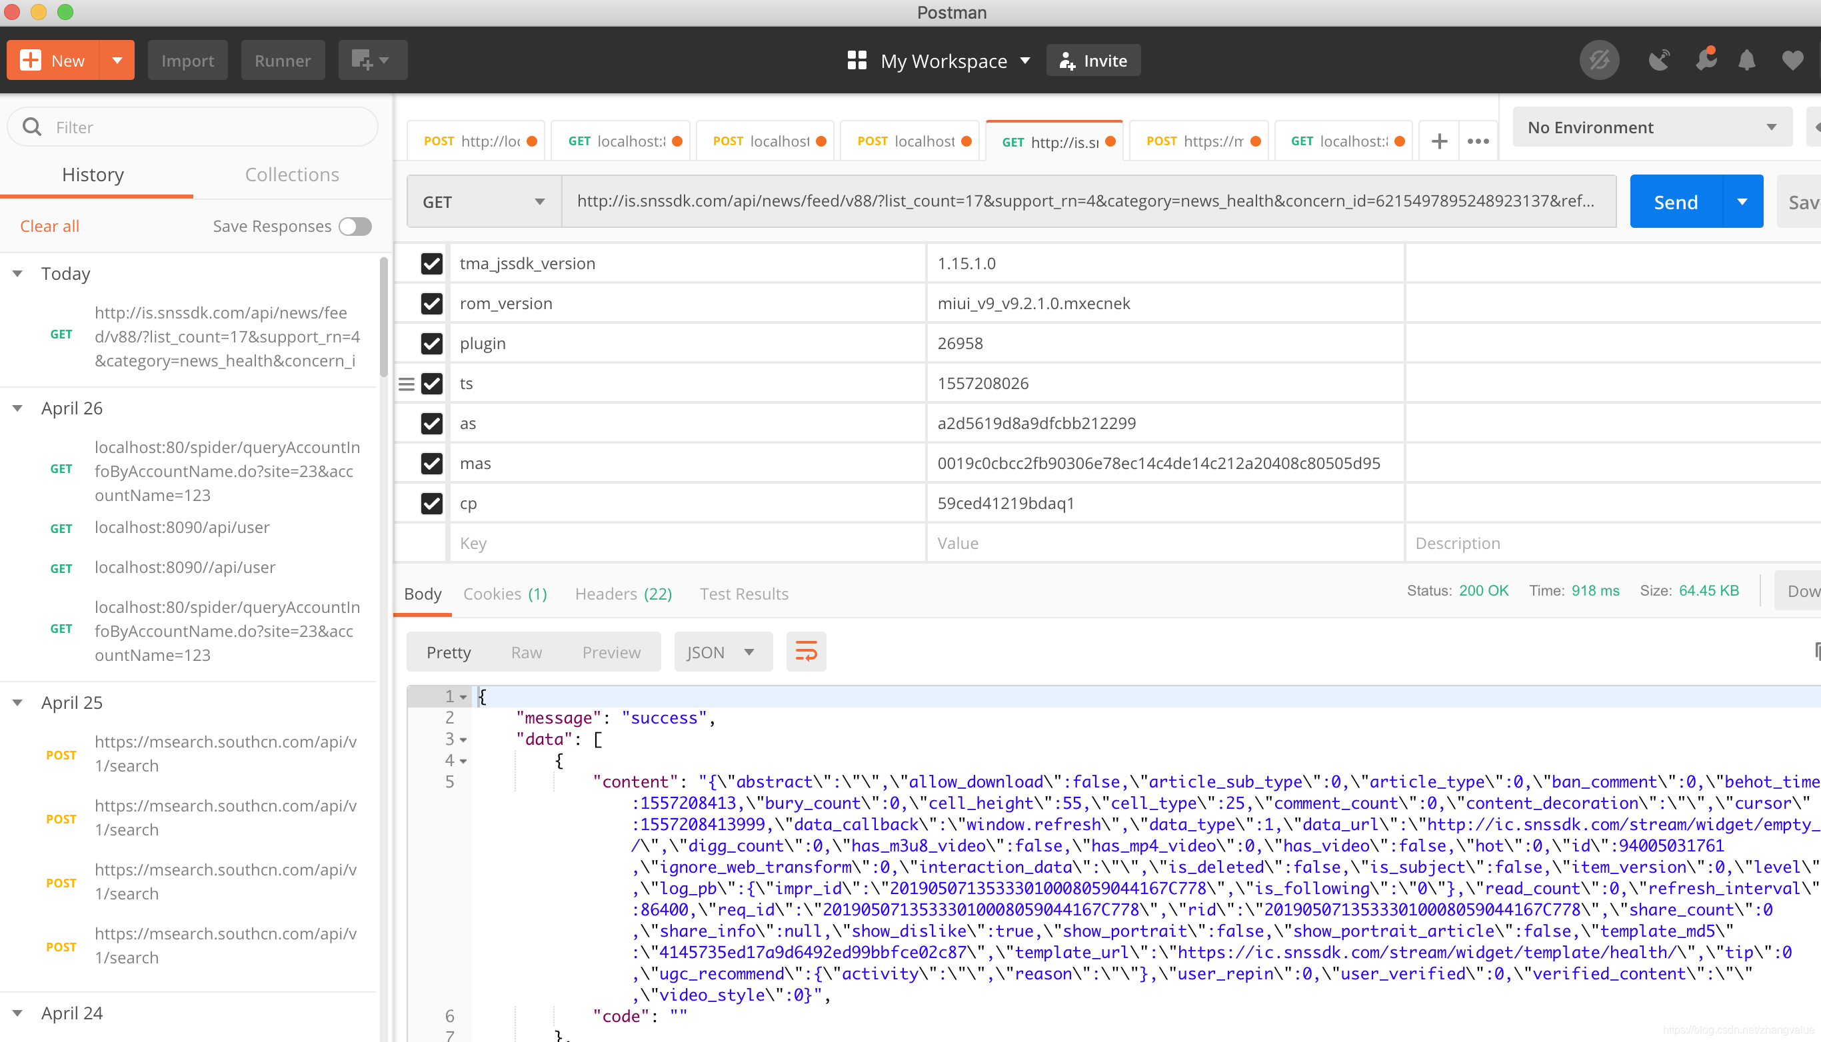Click the heart icon in the header
1821x1042 pixels.
1792,60
